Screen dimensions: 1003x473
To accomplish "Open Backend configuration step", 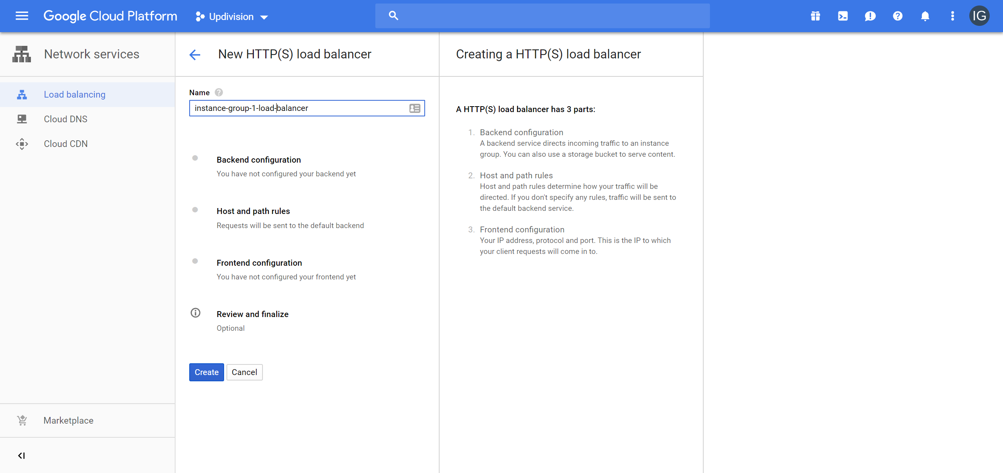I will pos(259,160).
